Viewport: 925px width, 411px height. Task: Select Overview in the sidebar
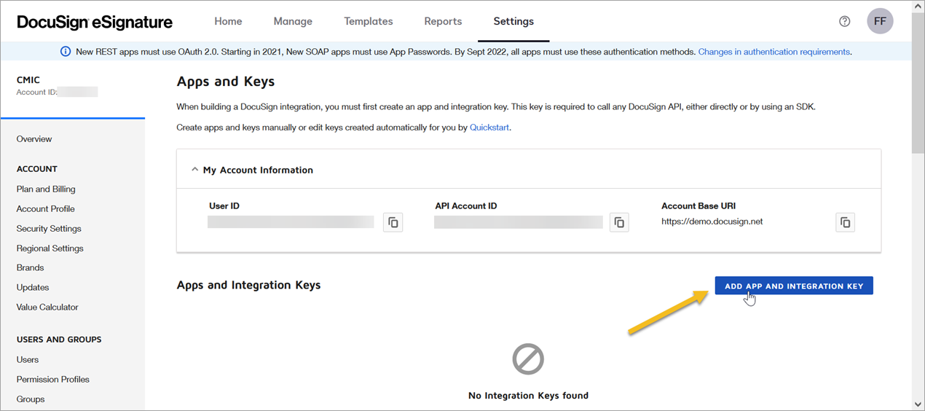click(x=34, y=138)
